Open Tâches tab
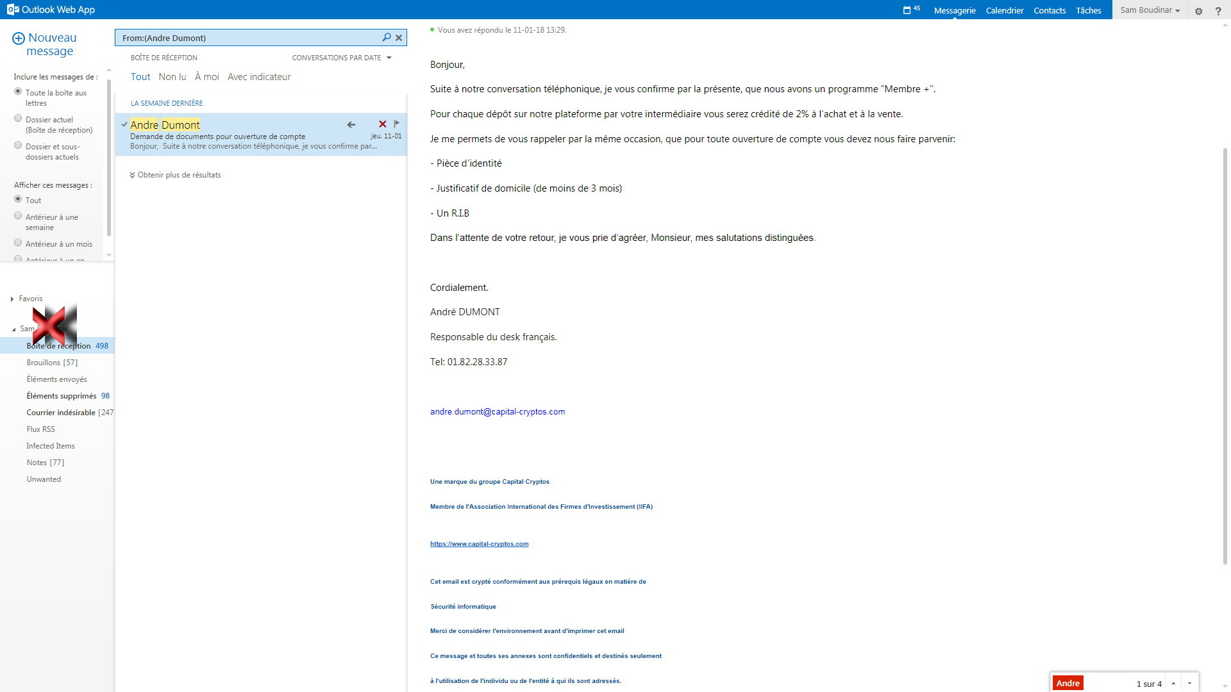 (x=1089, y=10)
